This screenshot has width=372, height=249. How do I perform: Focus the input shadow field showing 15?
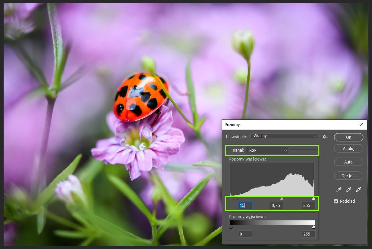pos(245,206)
